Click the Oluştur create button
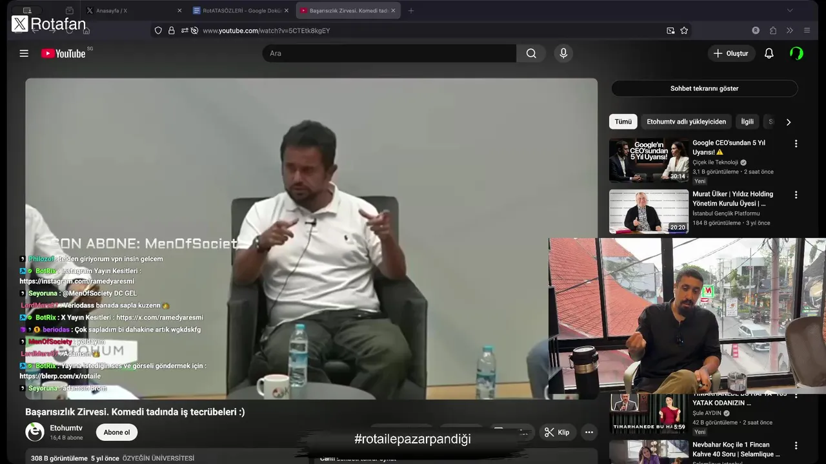 pyautogui.click(x=731, y=53)
